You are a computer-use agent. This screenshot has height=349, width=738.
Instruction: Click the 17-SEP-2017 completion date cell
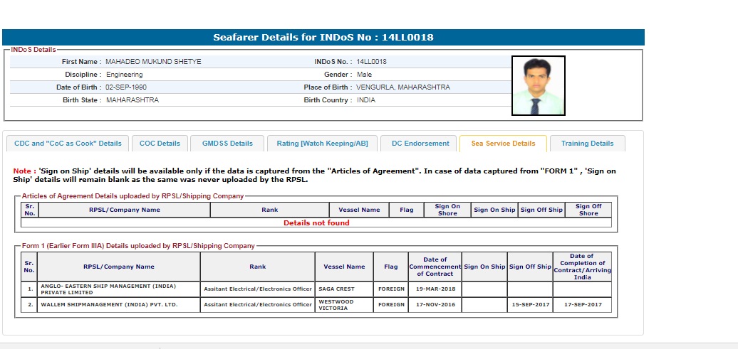click(582, 304)
